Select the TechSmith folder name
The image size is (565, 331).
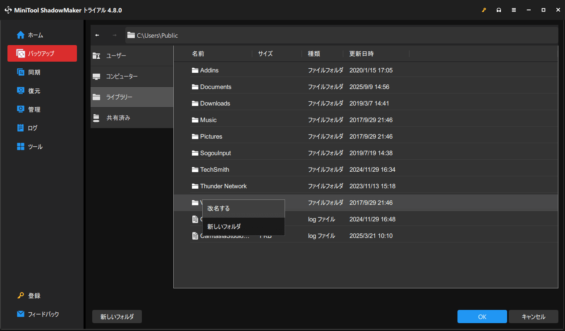(x=215, y=170)
